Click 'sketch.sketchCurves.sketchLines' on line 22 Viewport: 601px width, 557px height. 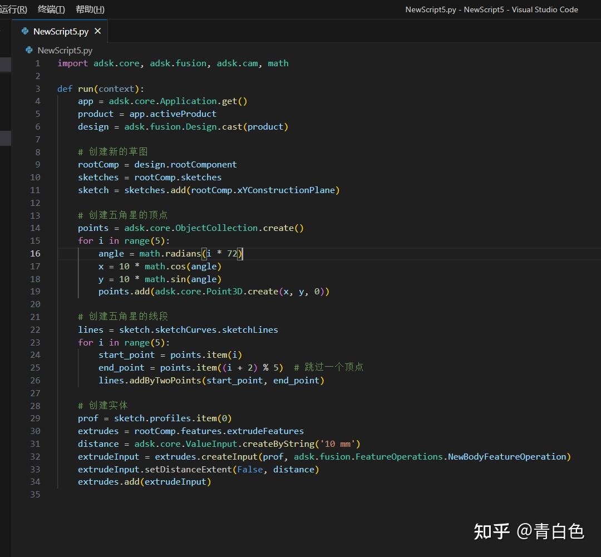(x=199, y=329)
